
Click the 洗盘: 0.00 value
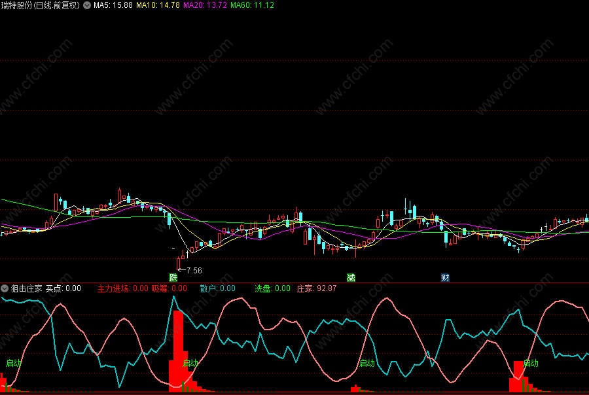[x=273, y=288]
